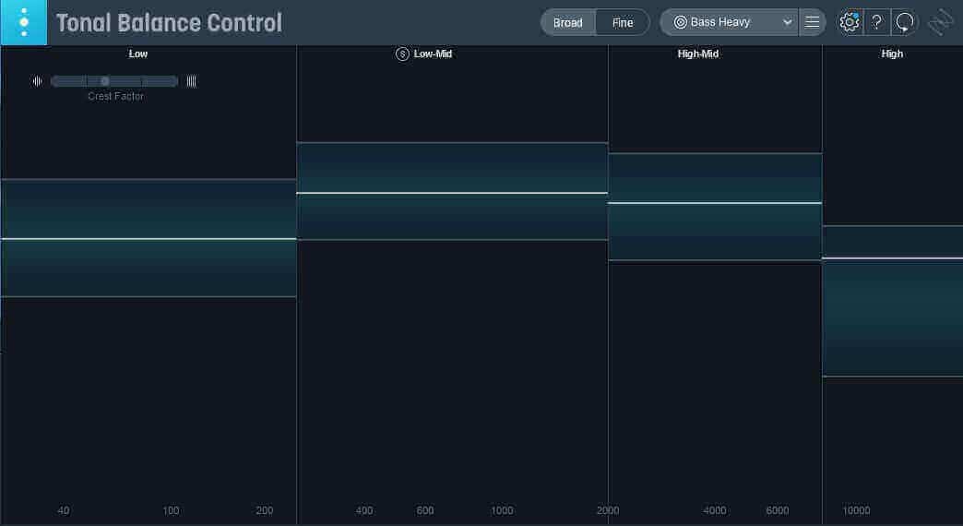The width and height of the screenshot is (963, 526).
Task: Click the 400 Hz axis label
Action: 364,510
